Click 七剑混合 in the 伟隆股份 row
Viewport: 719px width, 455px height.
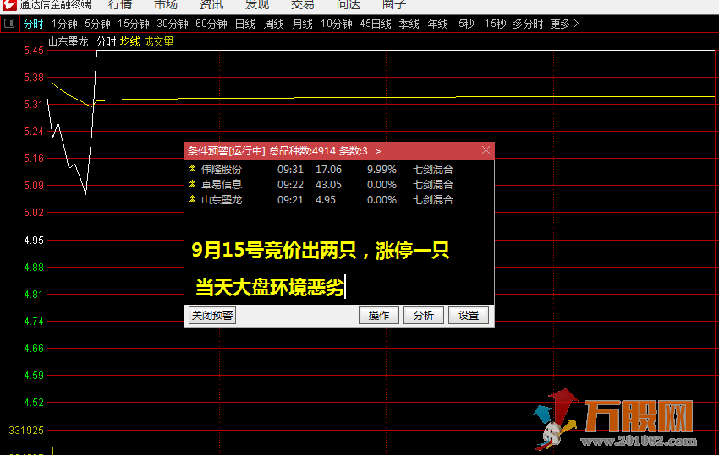click(433, 170)
